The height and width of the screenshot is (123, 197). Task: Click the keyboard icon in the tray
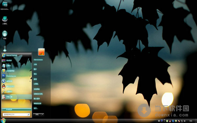click(159, 121)
